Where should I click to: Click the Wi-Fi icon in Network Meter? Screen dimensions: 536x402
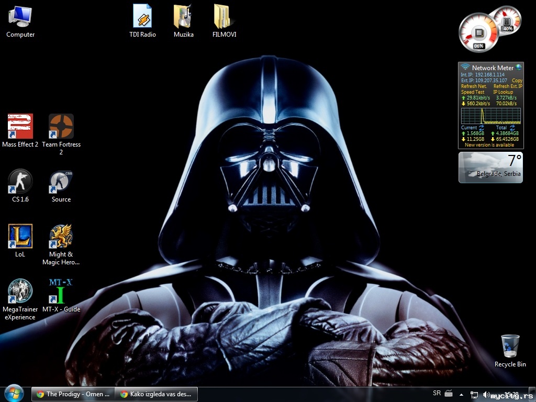[x=465, y=66]
